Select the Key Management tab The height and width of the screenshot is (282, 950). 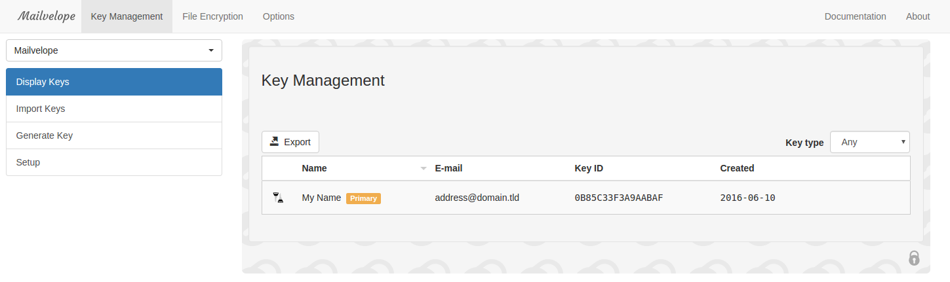pyautogui.click(x=127, y=16)
